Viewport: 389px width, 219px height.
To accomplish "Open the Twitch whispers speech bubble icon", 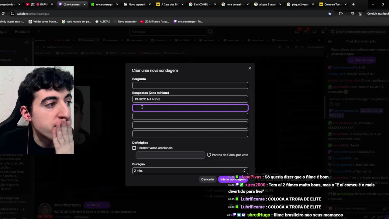I will pos(315,31).
